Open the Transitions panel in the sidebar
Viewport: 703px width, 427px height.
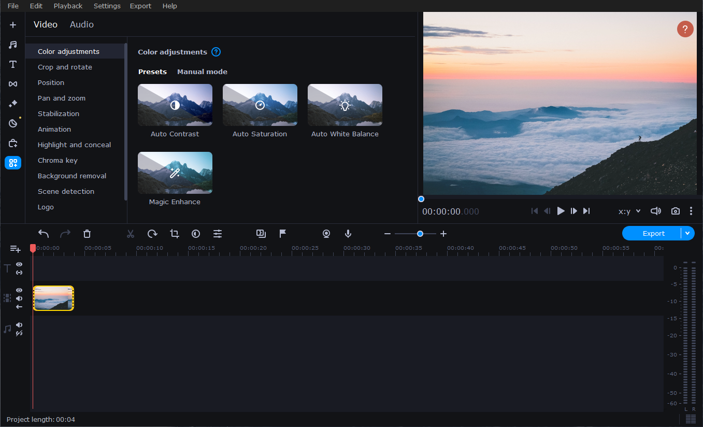(13, 84)
